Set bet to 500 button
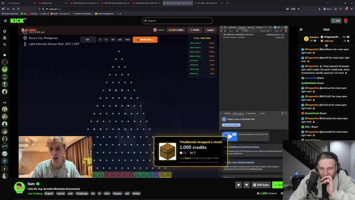Image resolution: width=355 pixels, height=200 pixels. 120,39
